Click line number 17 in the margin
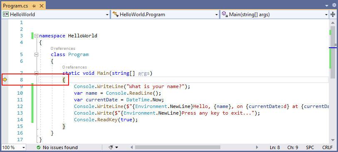The width and height of the screenshot is (338, 152). point(20,140)
